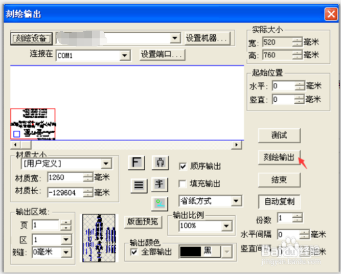Click the 宽 width field showing 520
Screen dimensions: 341x274
(x=277, y=42)
